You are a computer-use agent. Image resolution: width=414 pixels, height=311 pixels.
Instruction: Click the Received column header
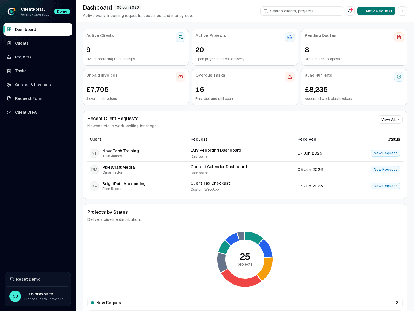[307, 139]
